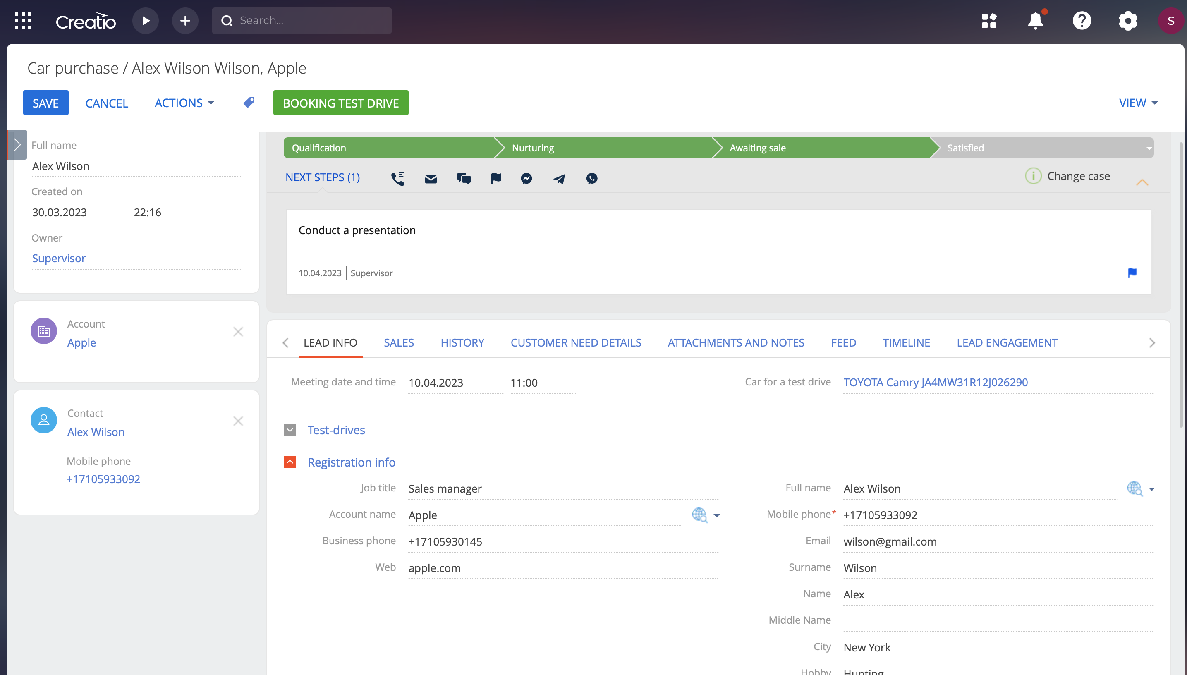Click the Email field wilson@gmail.com
The width and height of the screenshot is (1187, 675).
890,541
